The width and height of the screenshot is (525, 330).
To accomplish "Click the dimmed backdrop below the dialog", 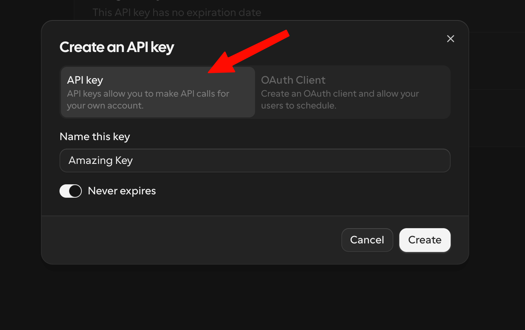I will (262, 297).
